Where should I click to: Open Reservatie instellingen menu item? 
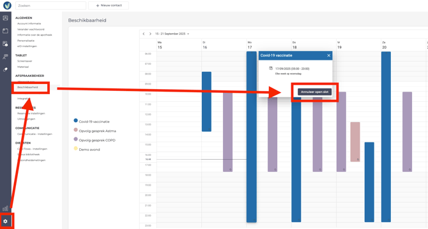coord(31,113)
